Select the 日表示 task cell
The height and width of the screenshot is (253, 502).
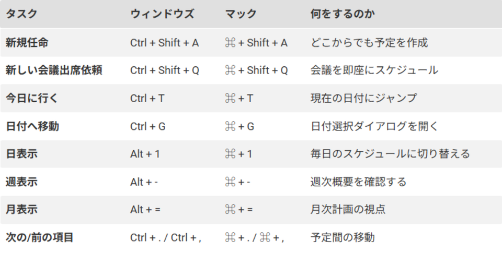tap(21, 154)
